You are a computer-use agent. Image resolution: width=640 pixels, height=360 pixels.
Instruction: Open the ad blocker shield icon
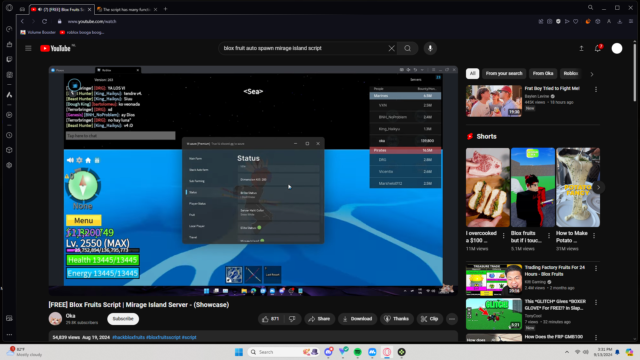click(558, 21)
